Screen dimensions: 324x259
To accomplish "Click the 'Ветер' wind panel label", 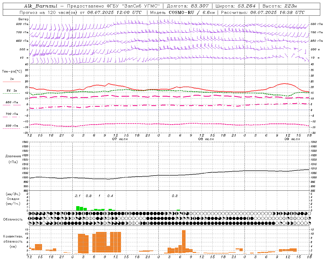I will pyautogui.click(x=24, y=19).
